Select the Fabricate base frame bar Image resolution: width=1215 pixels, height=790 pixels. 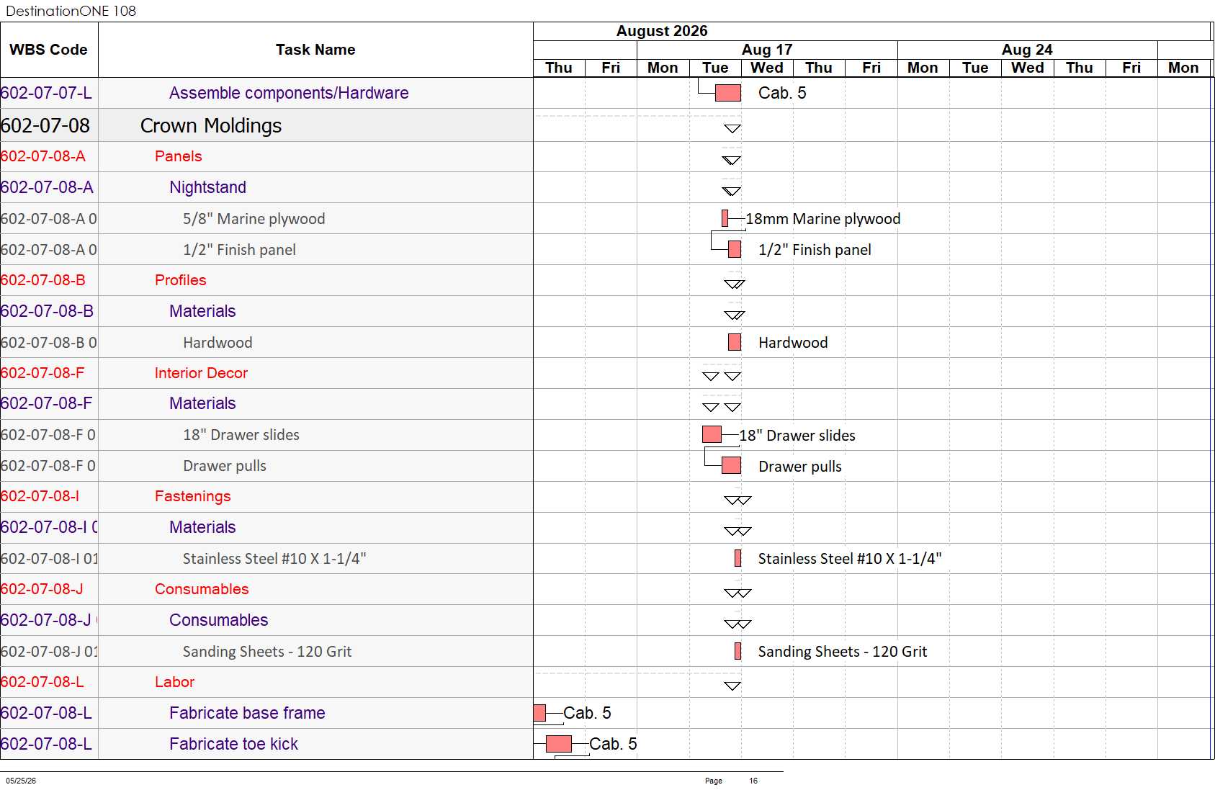[539, 713]
